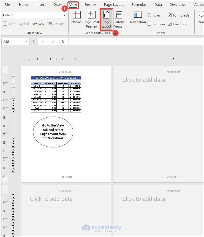Uncheck the Formula Bar checkbox
The width and height of the screenshot is (204, 237).
point(170,15)
